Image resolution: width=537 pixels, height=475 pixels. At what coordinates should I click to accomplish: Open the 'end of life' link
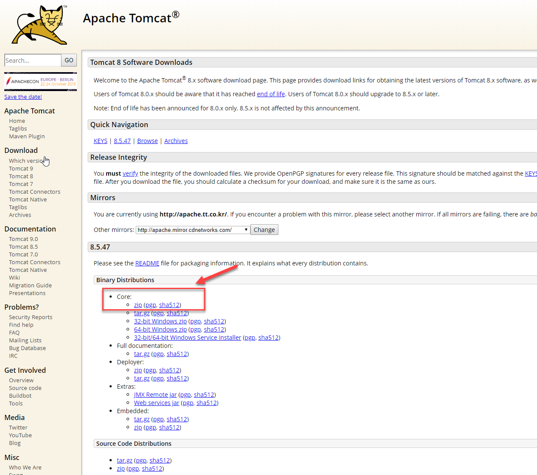click(x=271, y=94)
